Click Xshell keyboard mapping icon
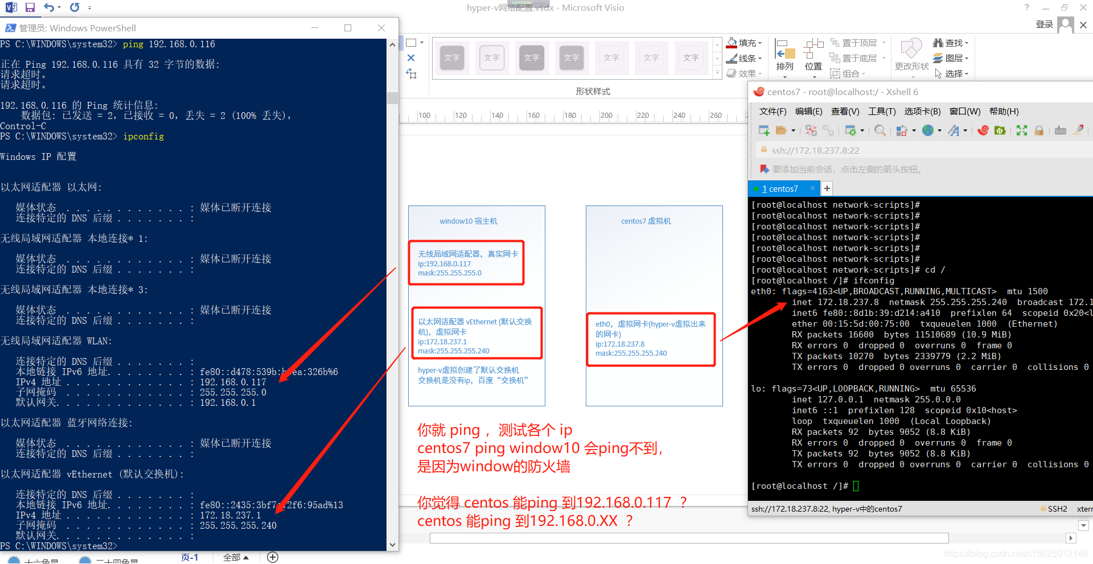The width and height of the screenshot is (1093, 564). [x=1060, y=131]
